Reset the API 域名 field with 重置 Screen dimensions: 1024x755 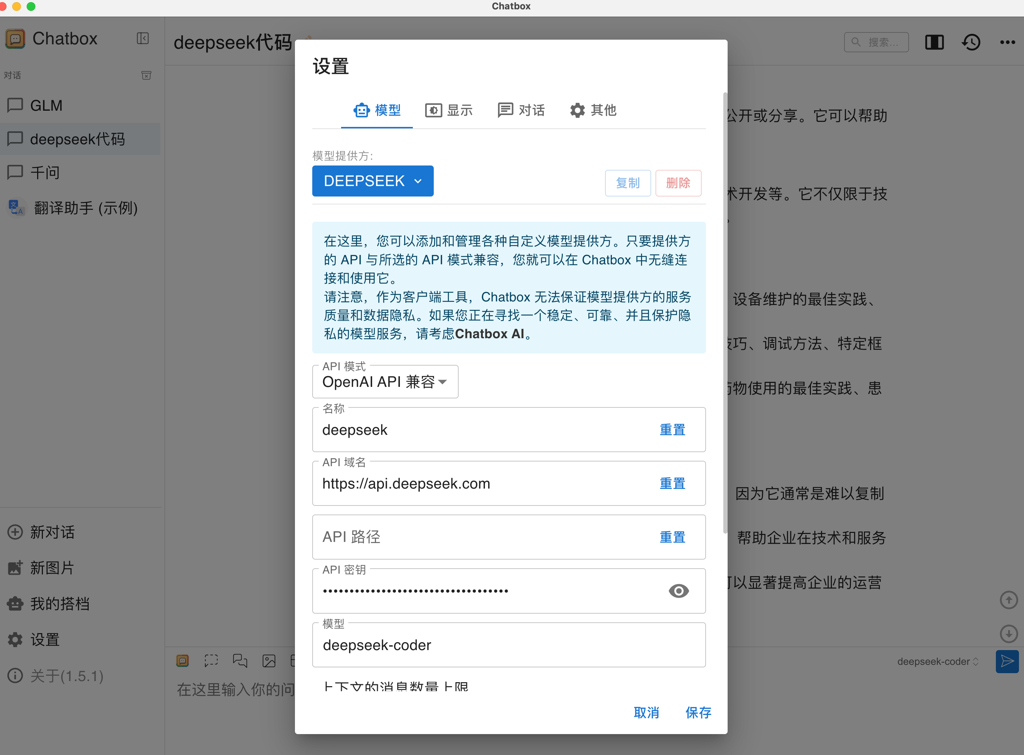pyautogui.click(x=672, y=484)
